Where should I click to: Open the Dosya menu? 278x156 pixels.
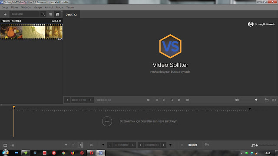pos(5,7)
